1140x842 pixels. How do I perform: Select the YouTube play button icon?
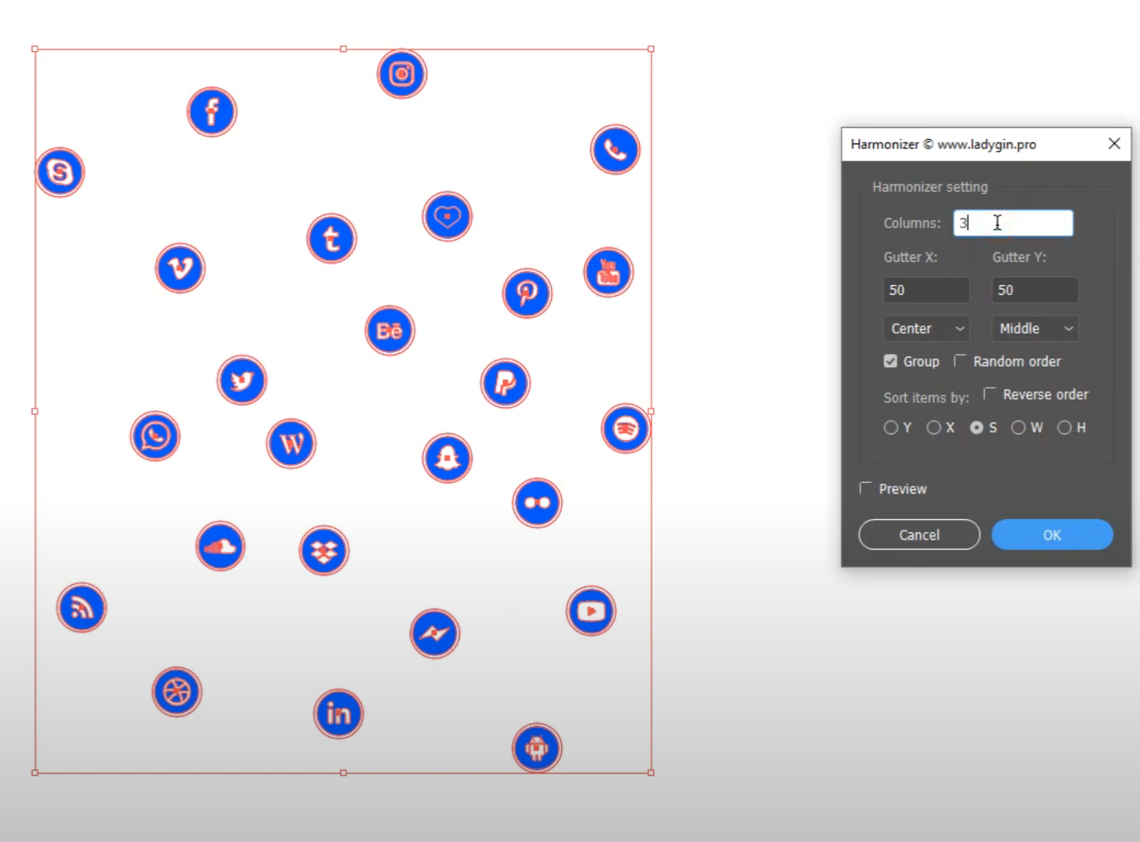(x=591, y=611)
